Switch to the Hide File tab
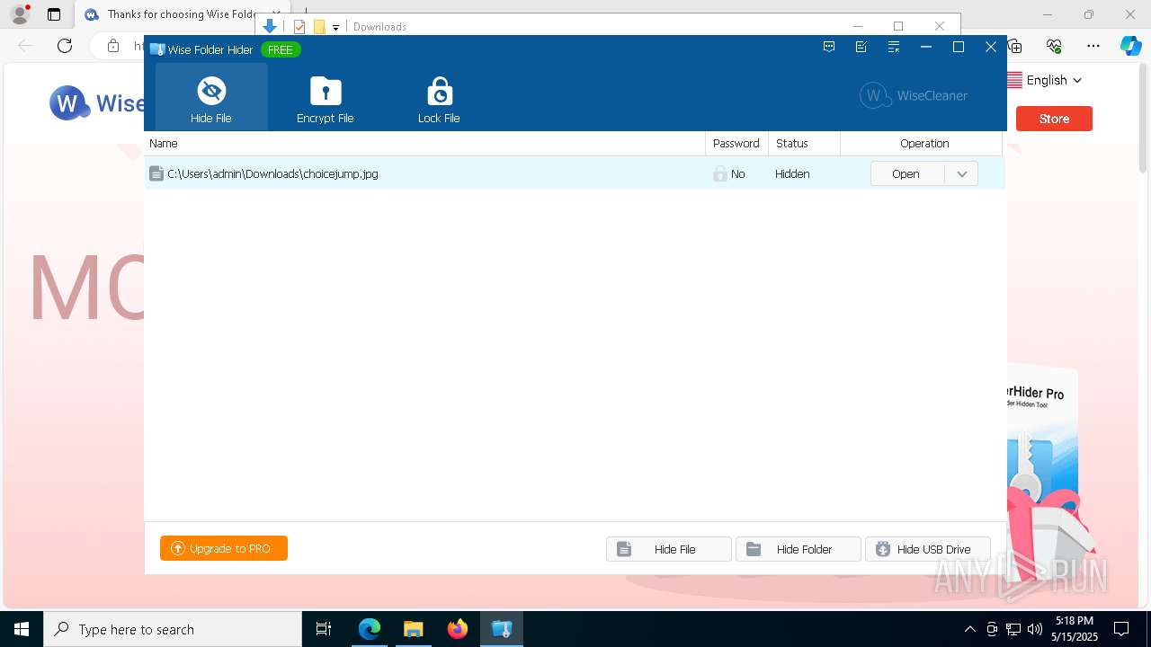Screen dimensions: 1151x647 click(x=211, y=97)
